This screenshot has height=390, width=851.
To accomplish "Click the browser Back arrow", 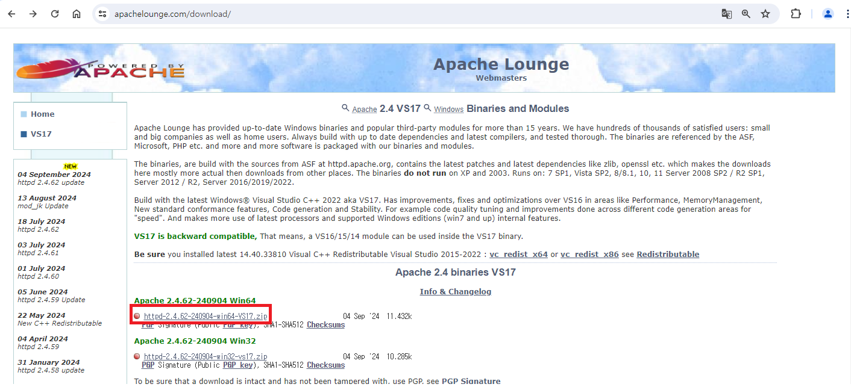I will click(x=11, y=14).
